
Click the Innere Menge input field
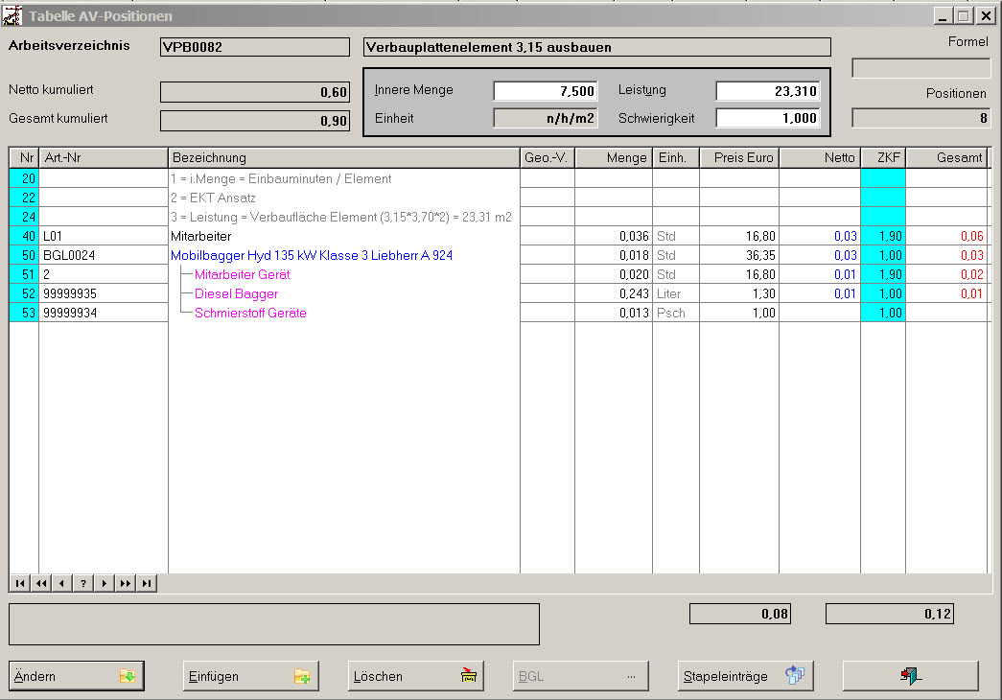[546, 91]
